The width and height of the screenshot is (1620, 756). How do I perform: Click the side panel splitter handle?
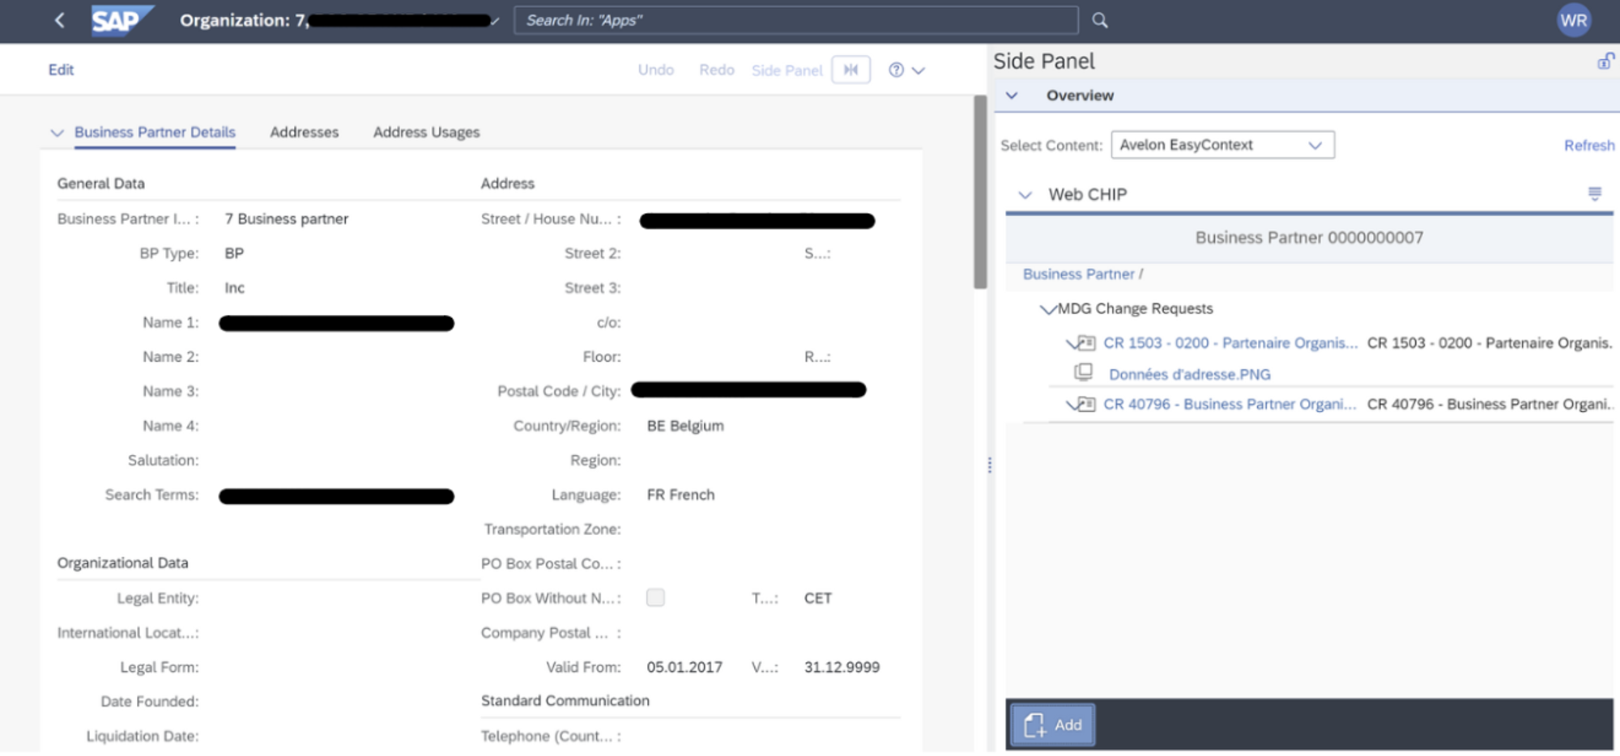click(989, 465)
